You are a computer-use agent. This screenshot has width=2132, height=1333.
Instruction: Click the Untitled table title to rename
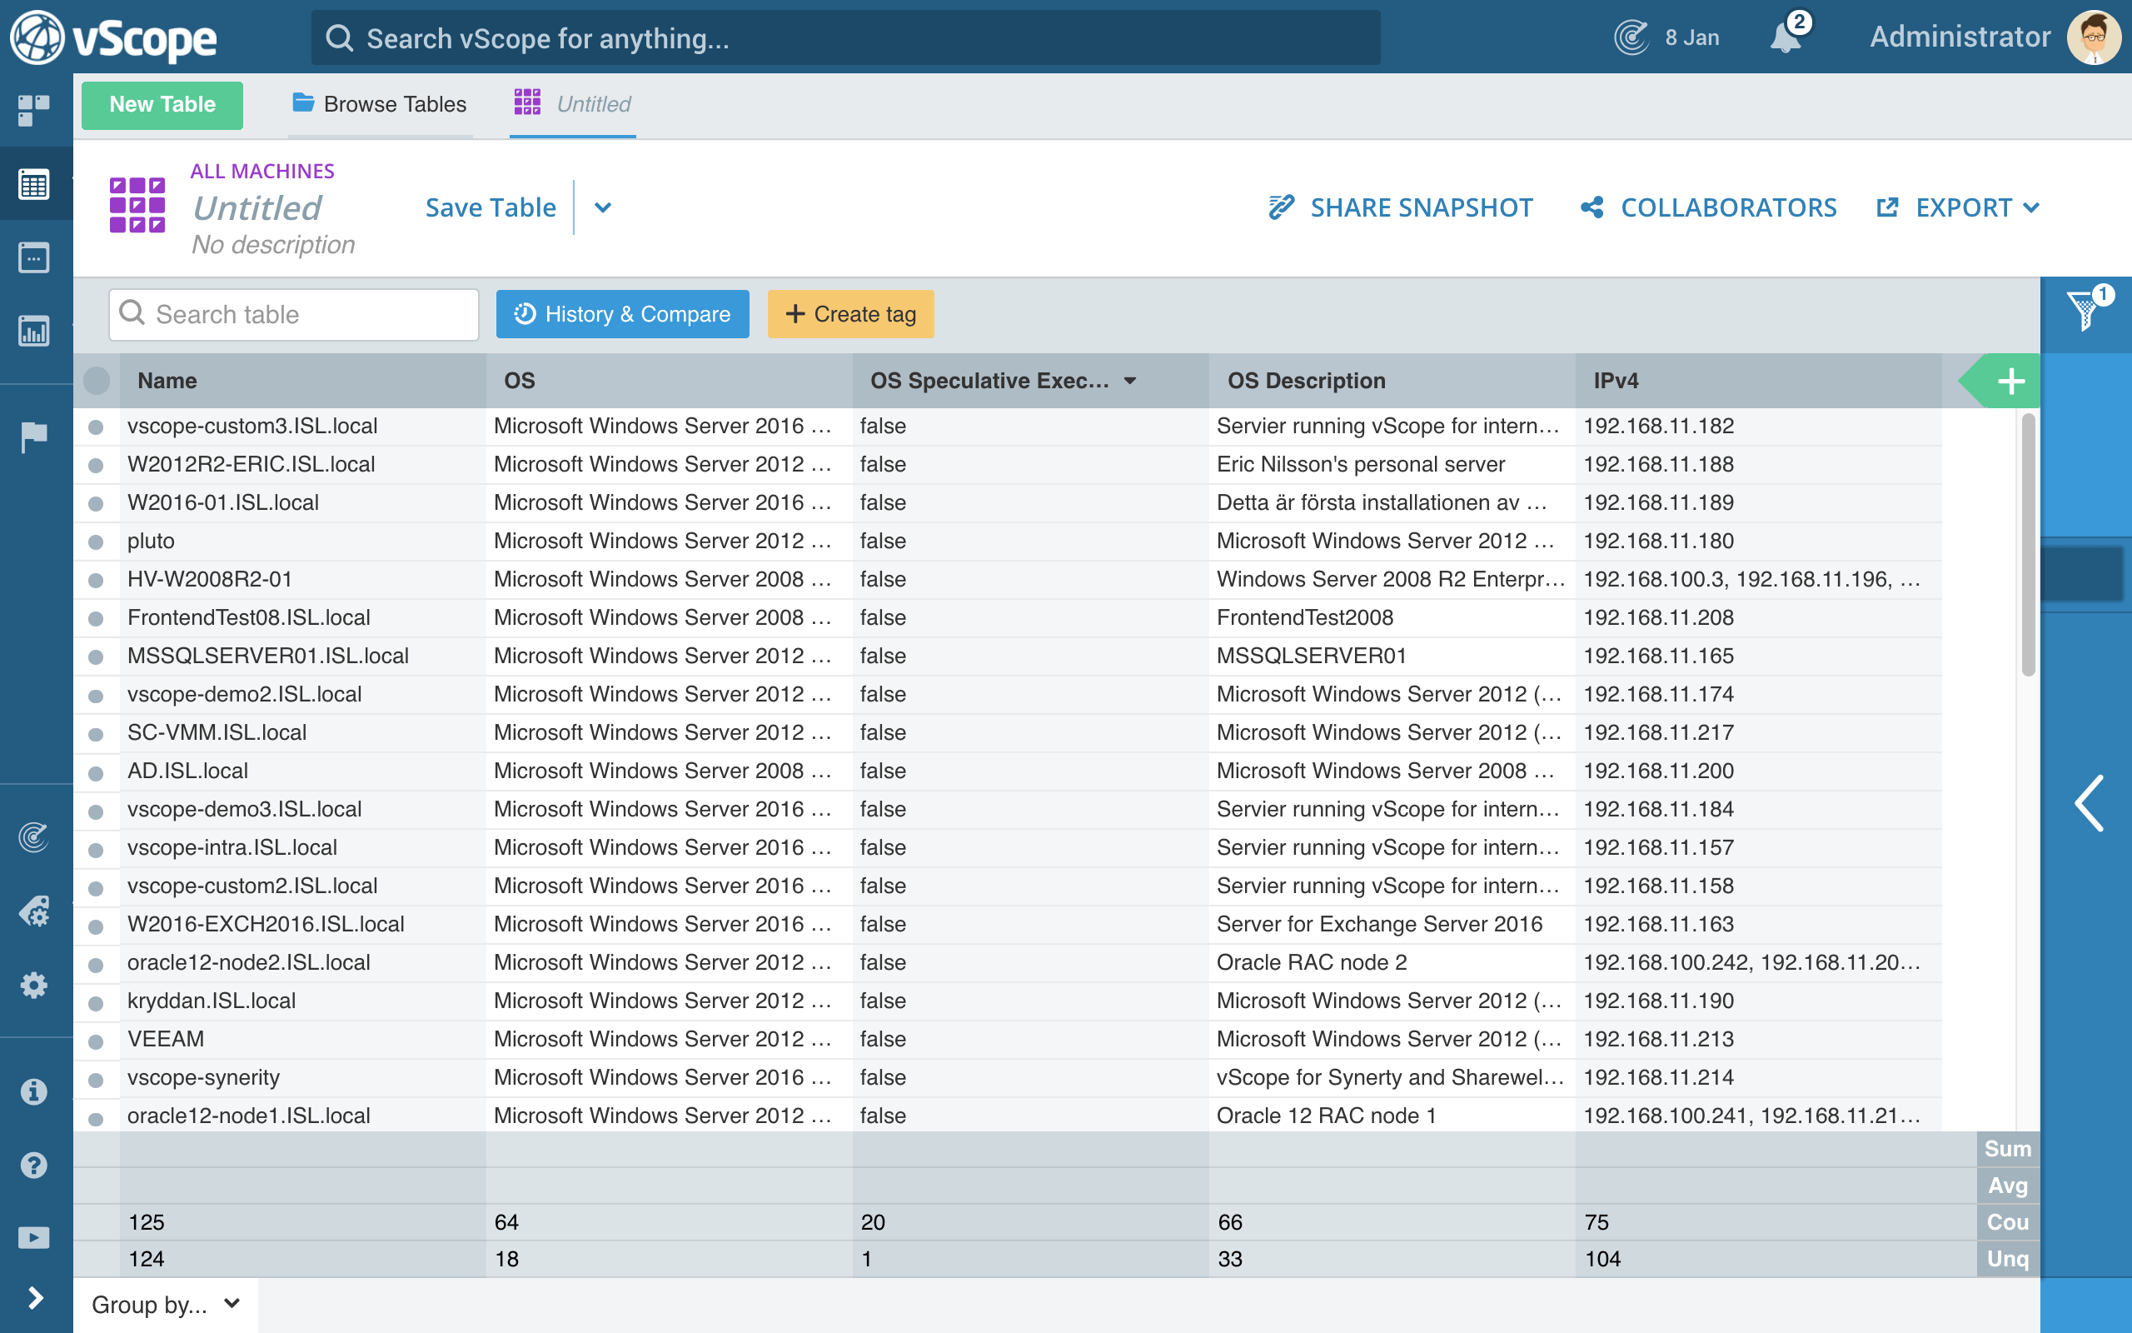click(257, 208)
